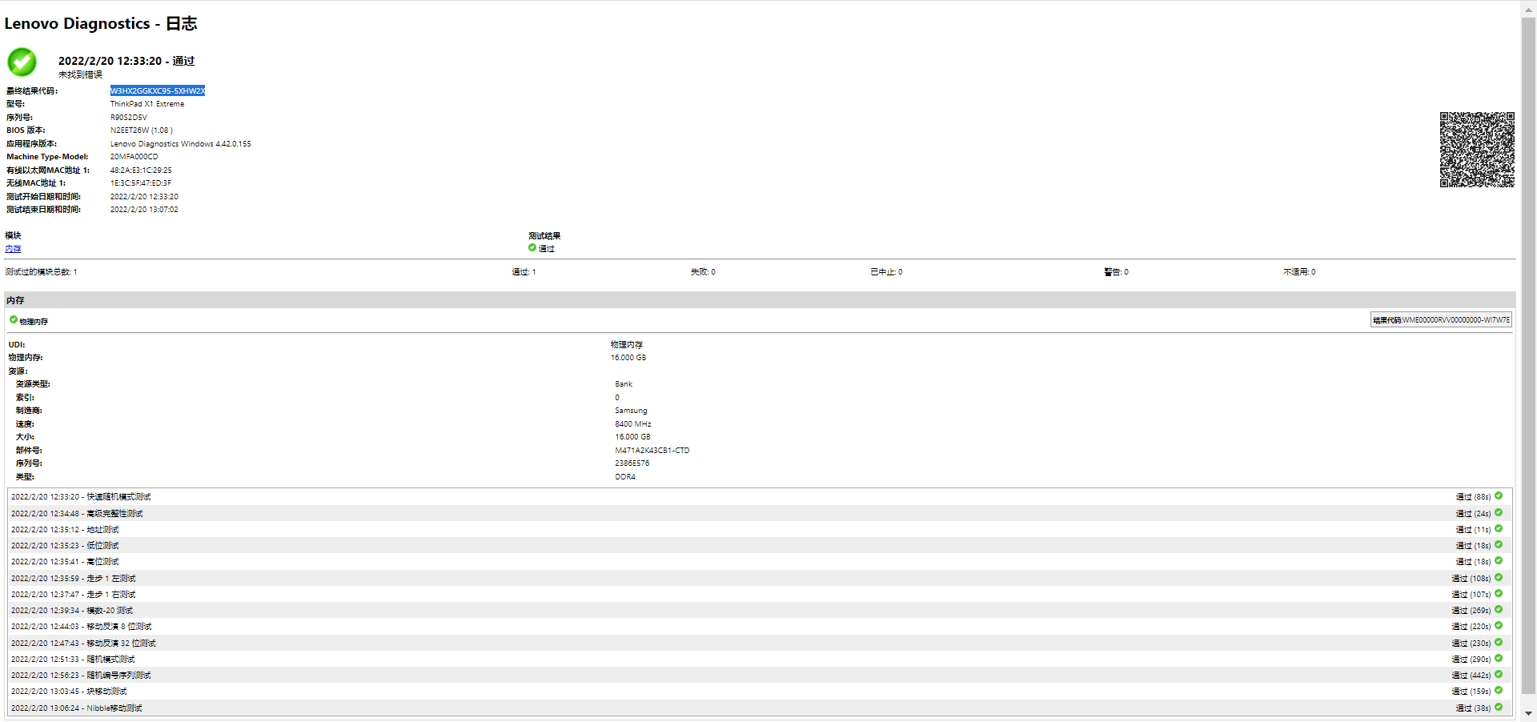
Task: Click the 警告: 0 summary count
Action: point(1117,272)
